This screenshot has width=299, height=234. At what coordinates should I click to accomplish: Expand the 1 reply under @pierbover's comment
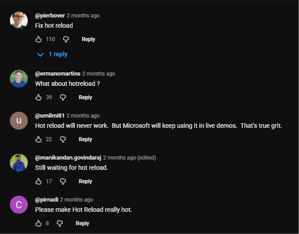pyautogui.click(x=58, y=54)
